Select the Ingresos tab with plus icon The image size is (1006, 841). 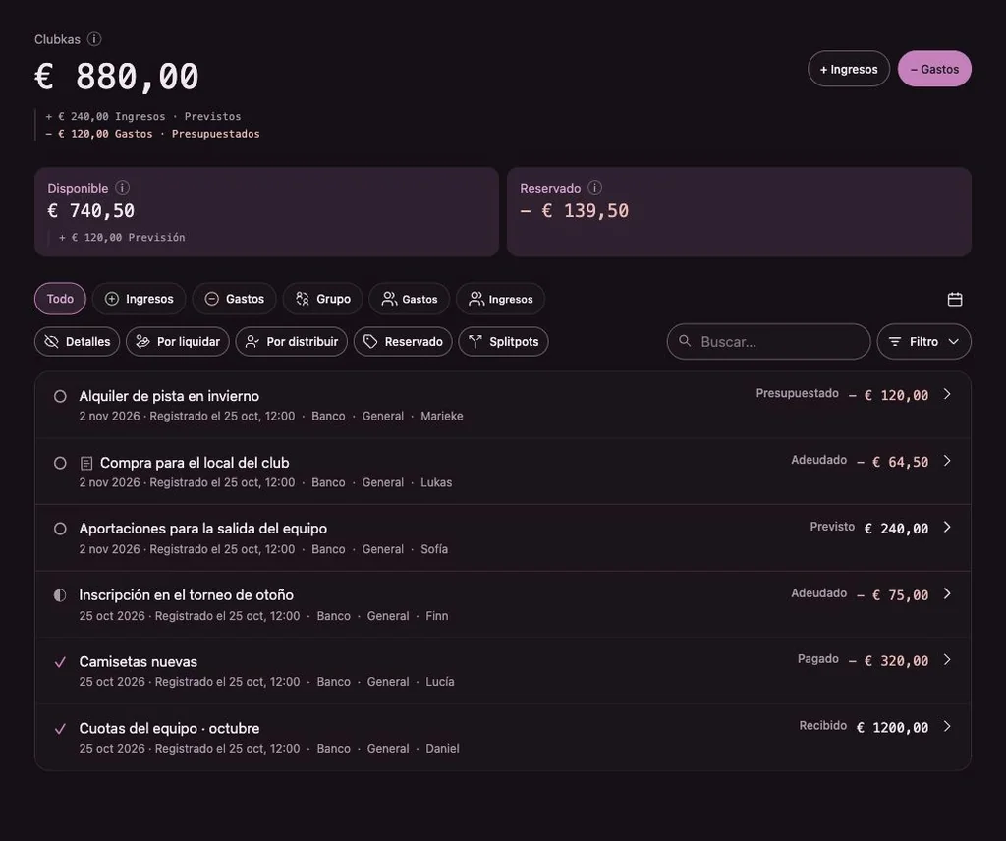point(140,299)
